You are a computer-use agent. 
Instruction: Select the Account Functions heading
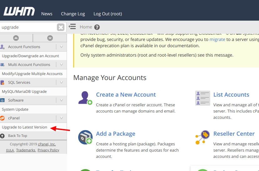coord(24,47)
